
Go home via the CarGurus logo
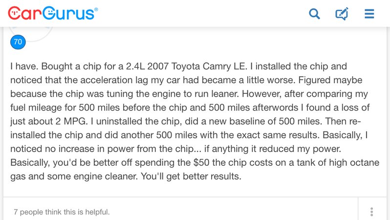53,13
